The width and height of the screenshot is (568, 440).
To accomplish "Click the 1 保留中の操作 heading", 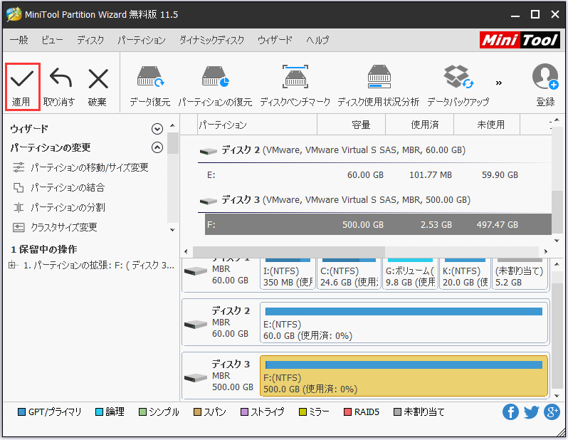I will point(44,249).
